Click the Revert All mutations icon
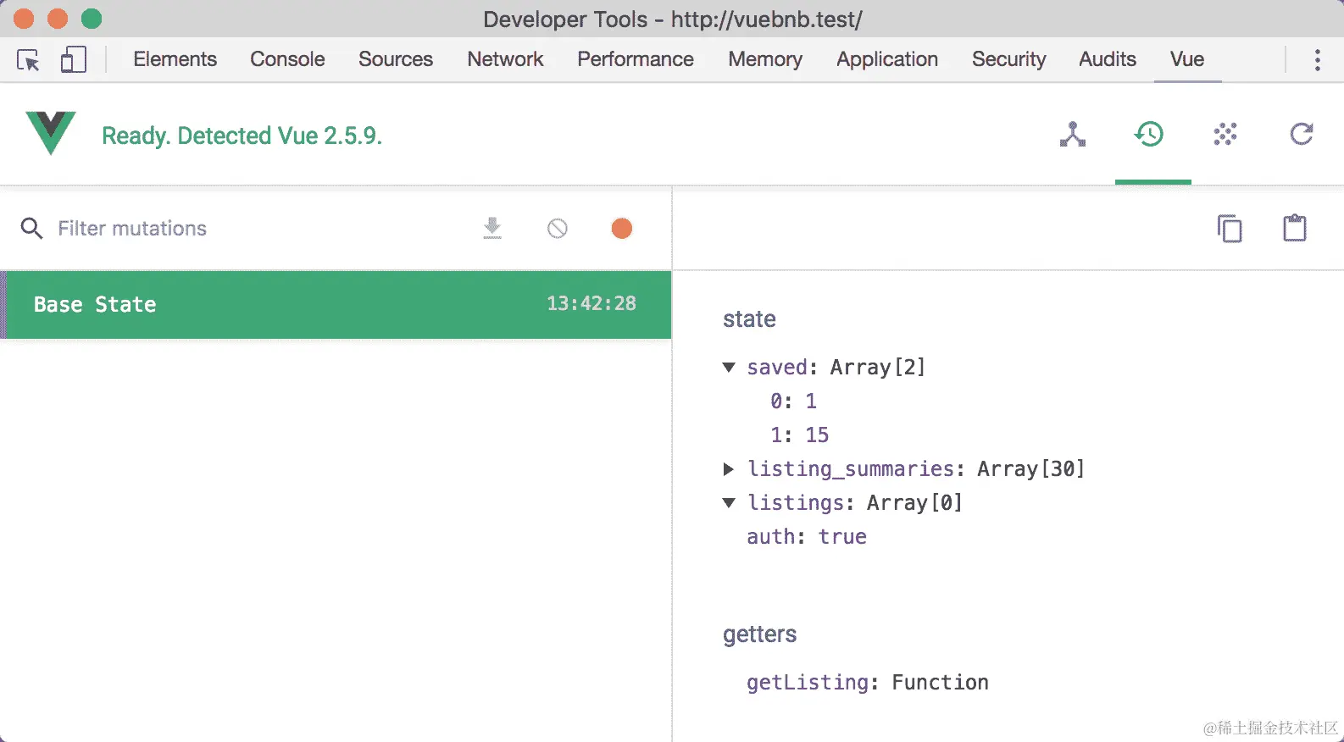Viewport: 1344px width, 742px height. click(x=557, y=229)
